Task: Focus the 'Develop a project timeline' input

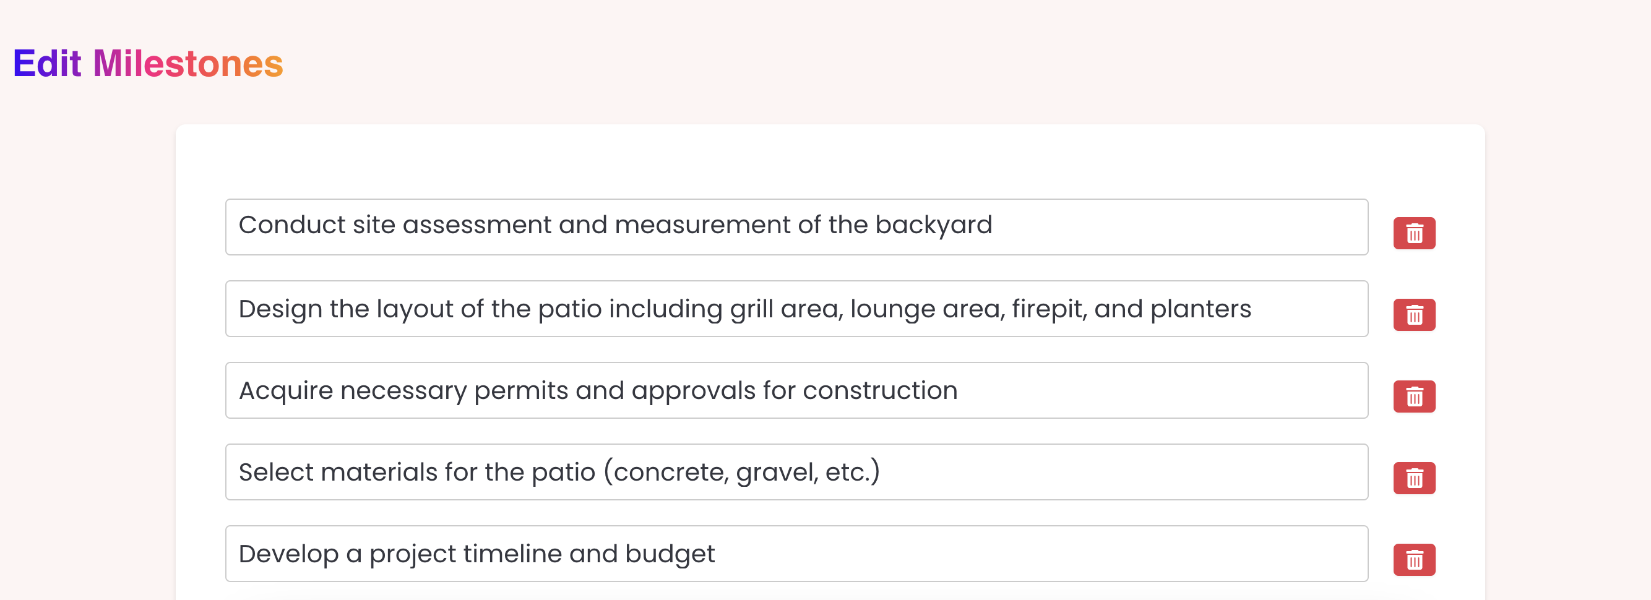Action: coord(796,554)
